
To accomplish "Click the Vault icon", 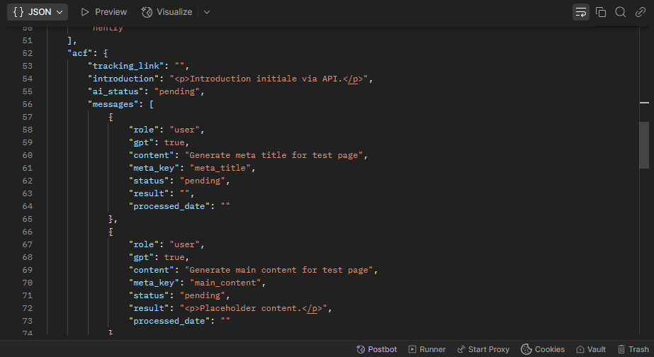I will point(580,349).
